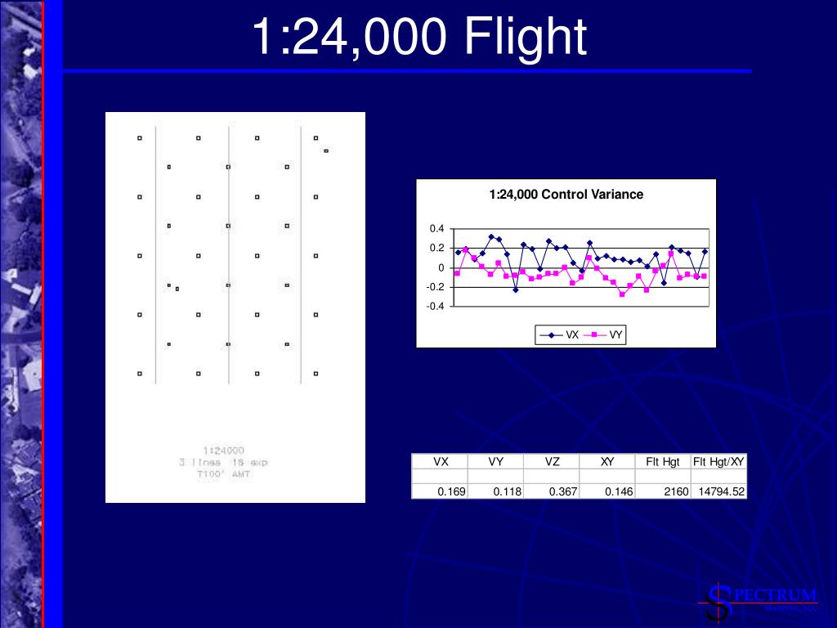Screen dimensions: 837x628
Task: Click the VZ table header
Action: 552,461
